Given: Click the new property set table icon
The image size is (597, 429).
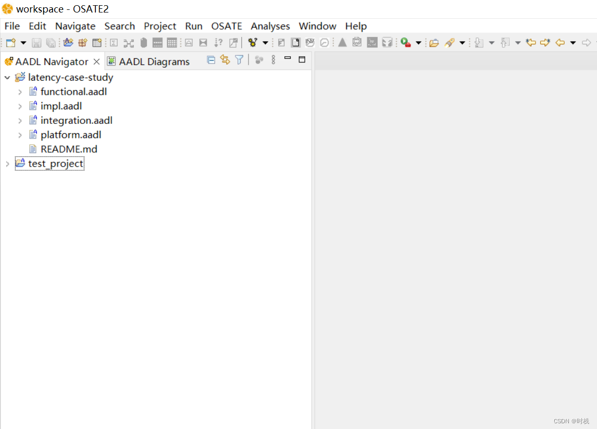Looking at the screenshot, I should point(97,43).
